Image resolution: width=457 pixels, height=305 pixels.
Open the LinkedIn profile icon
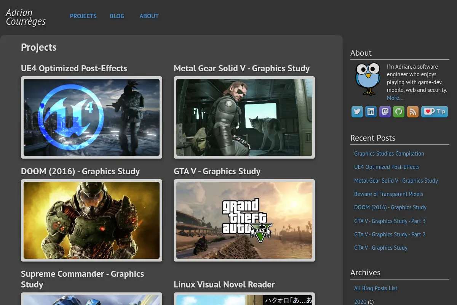tap(371, 112)
